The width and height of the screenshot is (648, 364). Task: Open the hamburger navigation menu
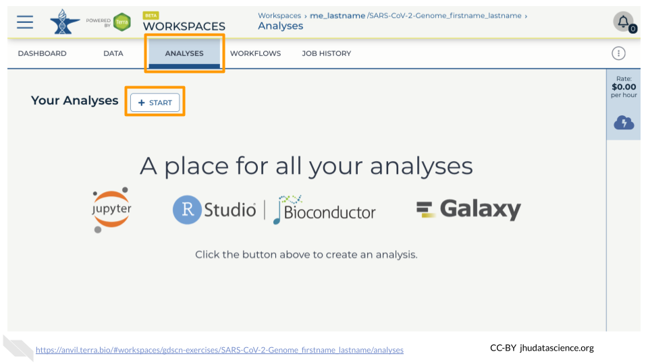click(x=25, y=22)
